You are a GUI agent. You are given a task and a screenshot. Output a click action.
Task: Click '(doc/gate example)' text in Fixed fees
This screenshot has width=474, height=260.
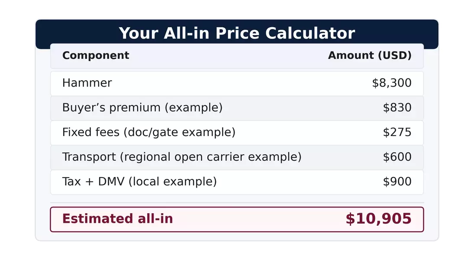pyautogui.click(x=179, y=132)
